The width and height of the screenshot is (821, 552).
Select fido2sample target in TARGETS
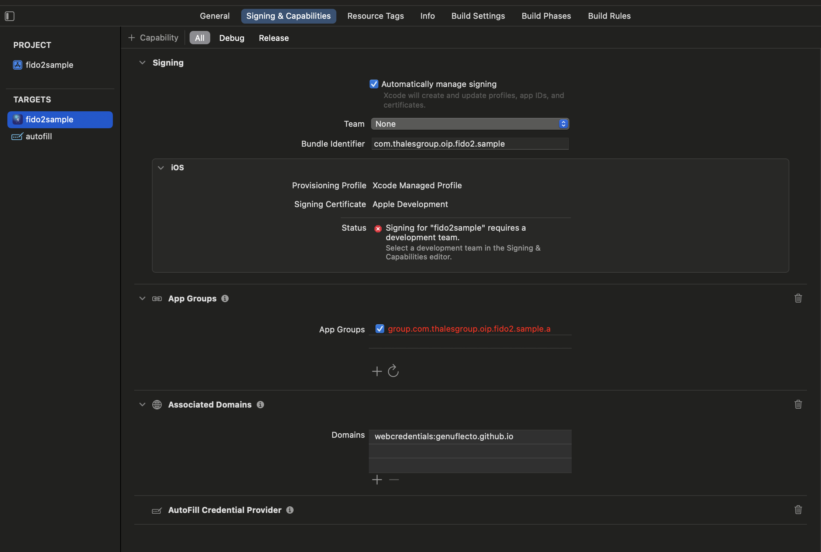(60, 119)
